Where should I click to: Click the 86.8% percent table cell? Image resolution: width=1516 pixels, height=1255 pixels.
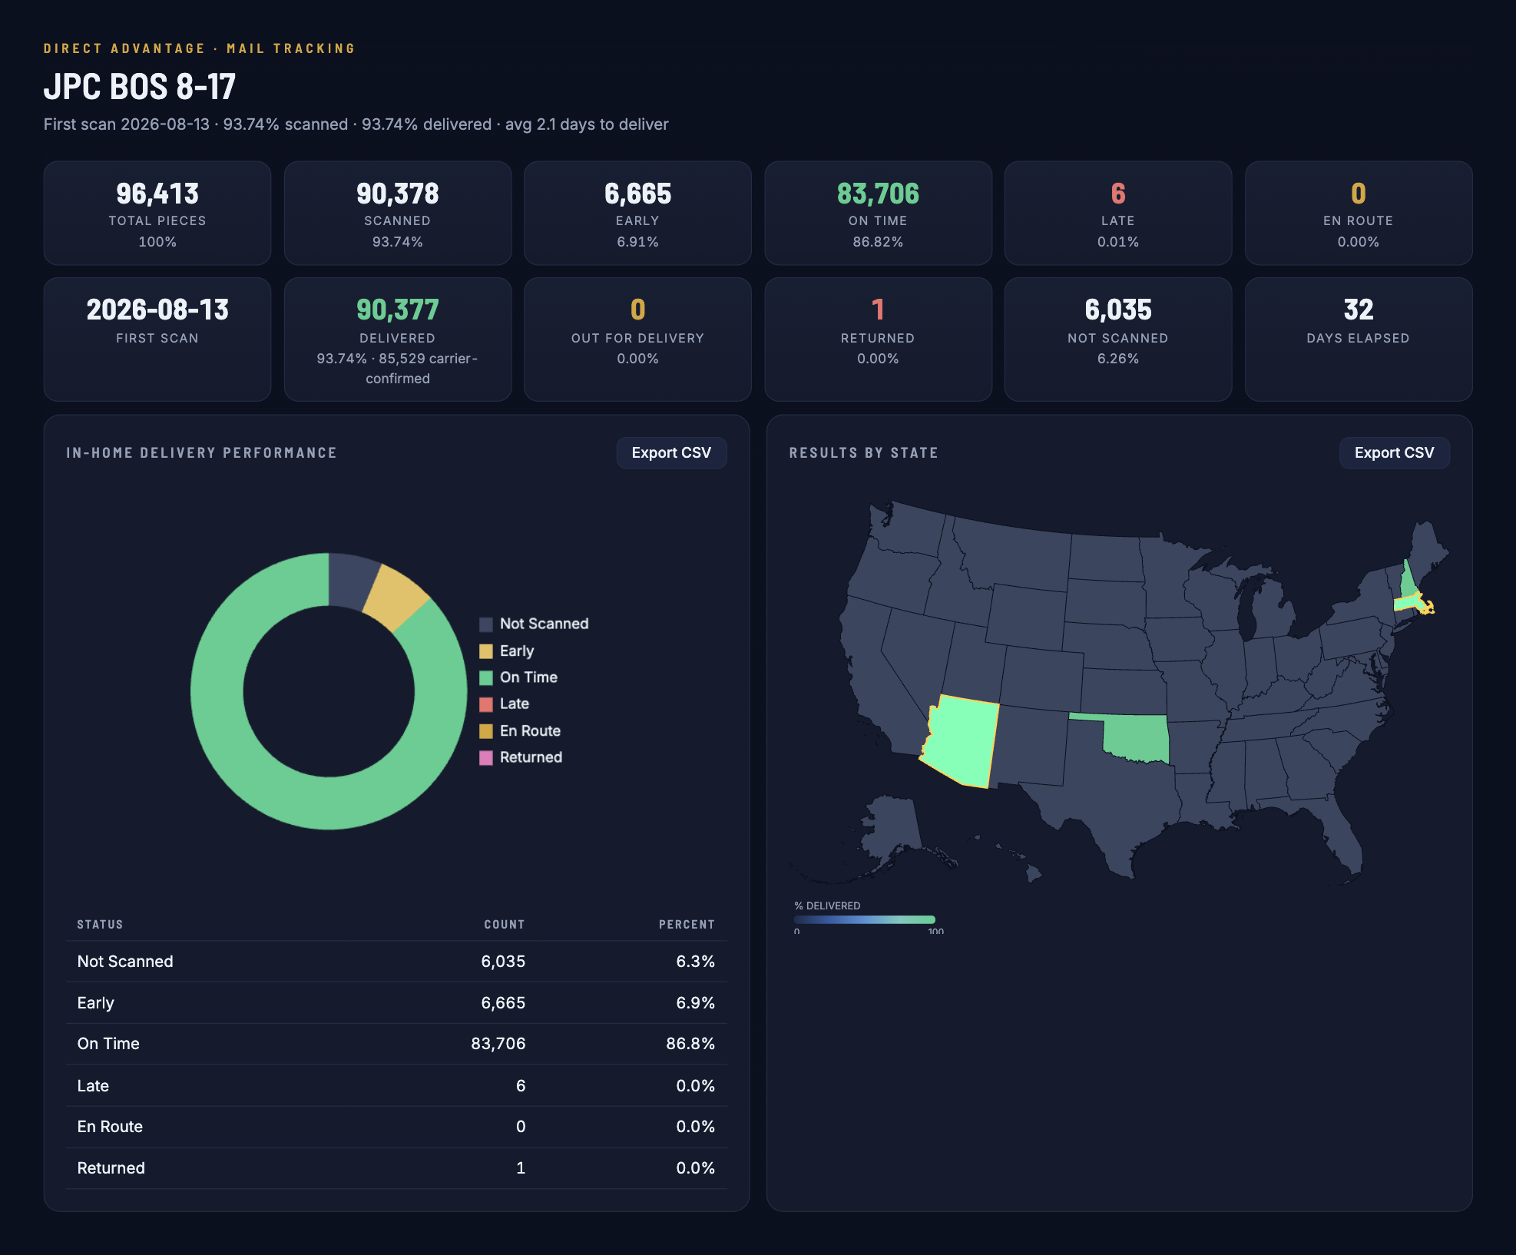pos(690,1044)
